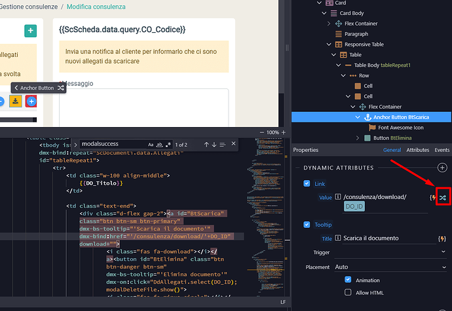This screenshot has height=311, width=452.
Task: Collapse the Dynamic Attributes section
Action: click(x=297, y=168)
